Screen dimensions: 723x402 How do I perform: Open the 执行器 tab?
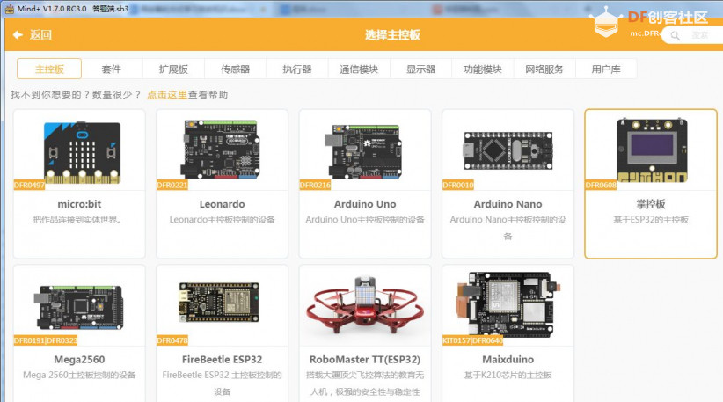(297, 69)
